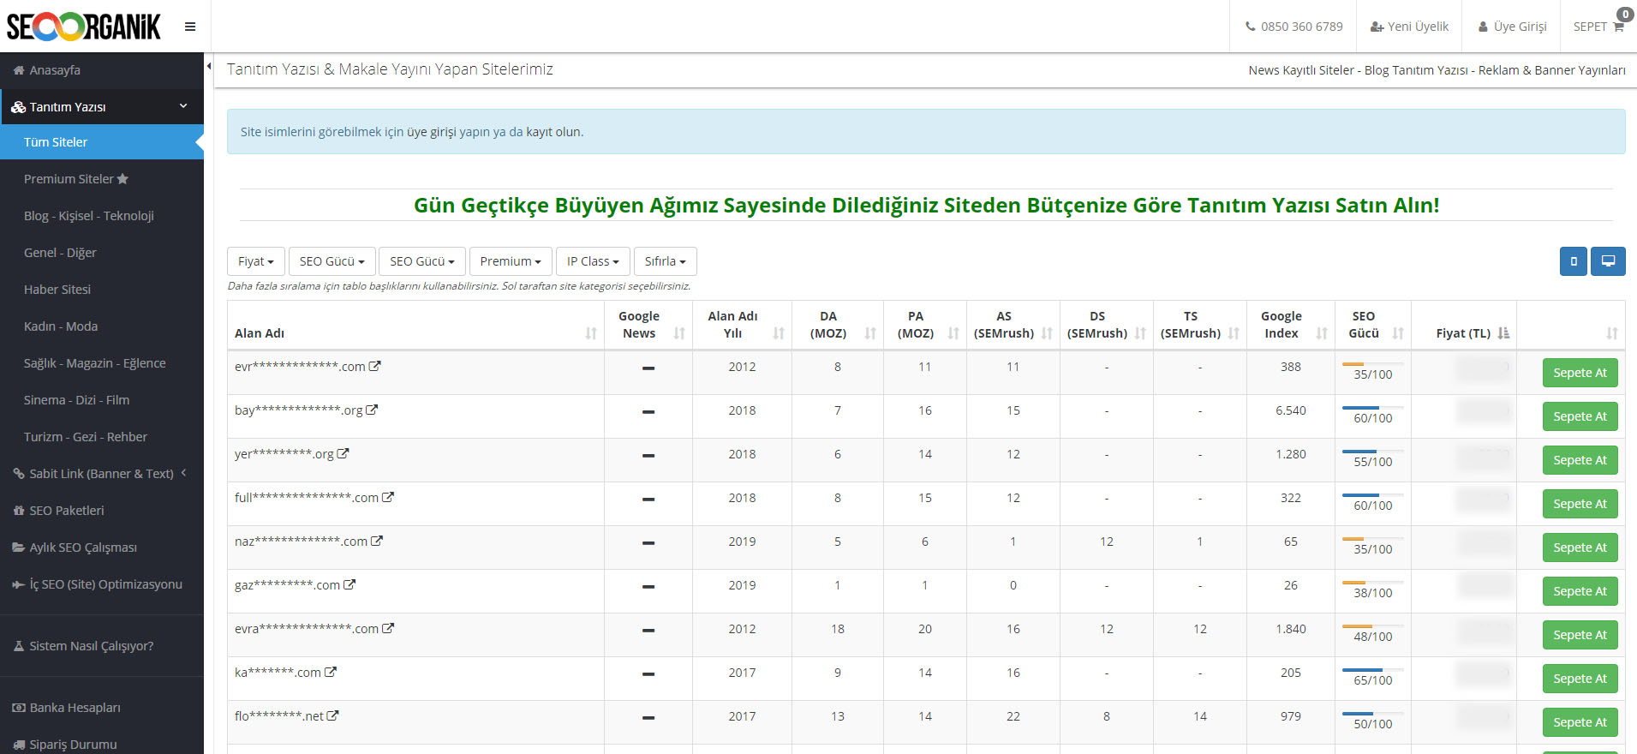Click SEO Gücü bar showing 48/100
The width and height of the screenshot is (1637, 754).
click(1372, 626)
